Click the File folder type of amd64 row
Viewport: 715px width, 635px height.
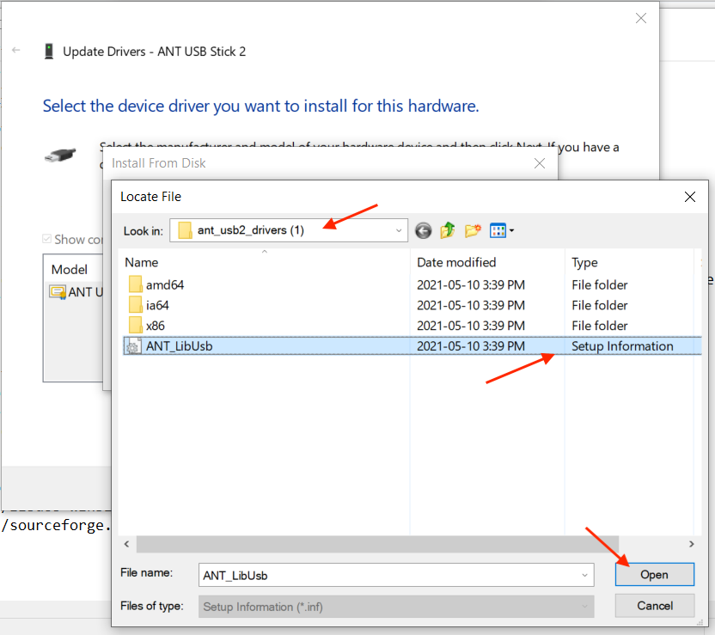coord(600,285)
